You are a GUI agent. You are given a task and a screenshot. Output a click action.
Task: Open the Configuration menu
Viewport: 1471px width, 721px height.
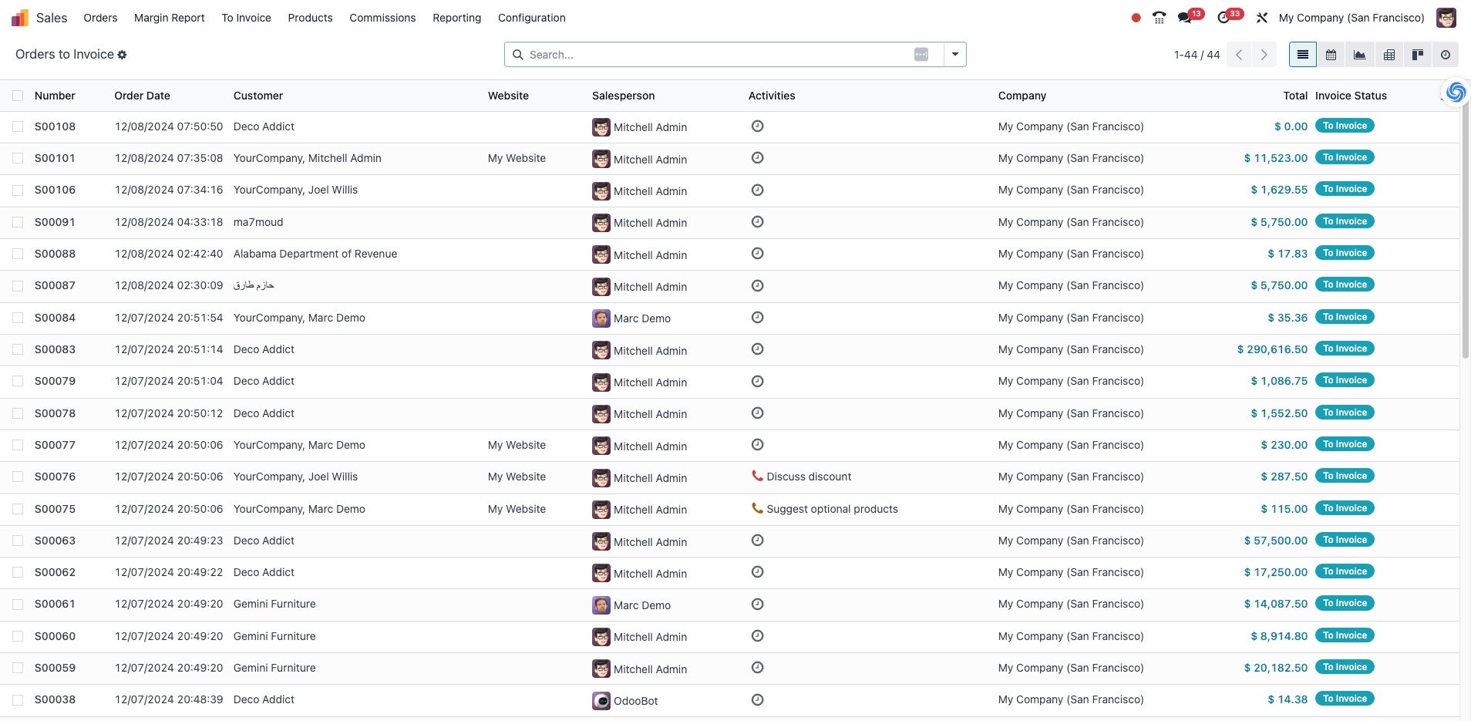pos(531,18)
